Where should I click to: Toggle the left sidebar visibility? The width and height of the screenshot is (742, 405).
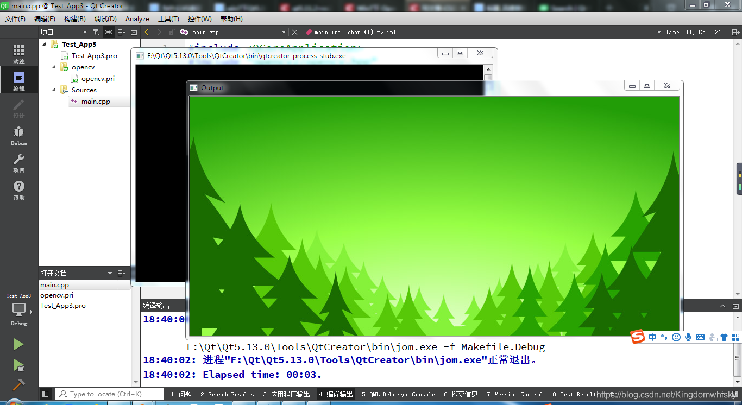46,394
